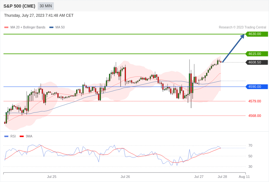Click the Aug 11 date axis label
Screen dimensions: 269x182
(244, 177)
